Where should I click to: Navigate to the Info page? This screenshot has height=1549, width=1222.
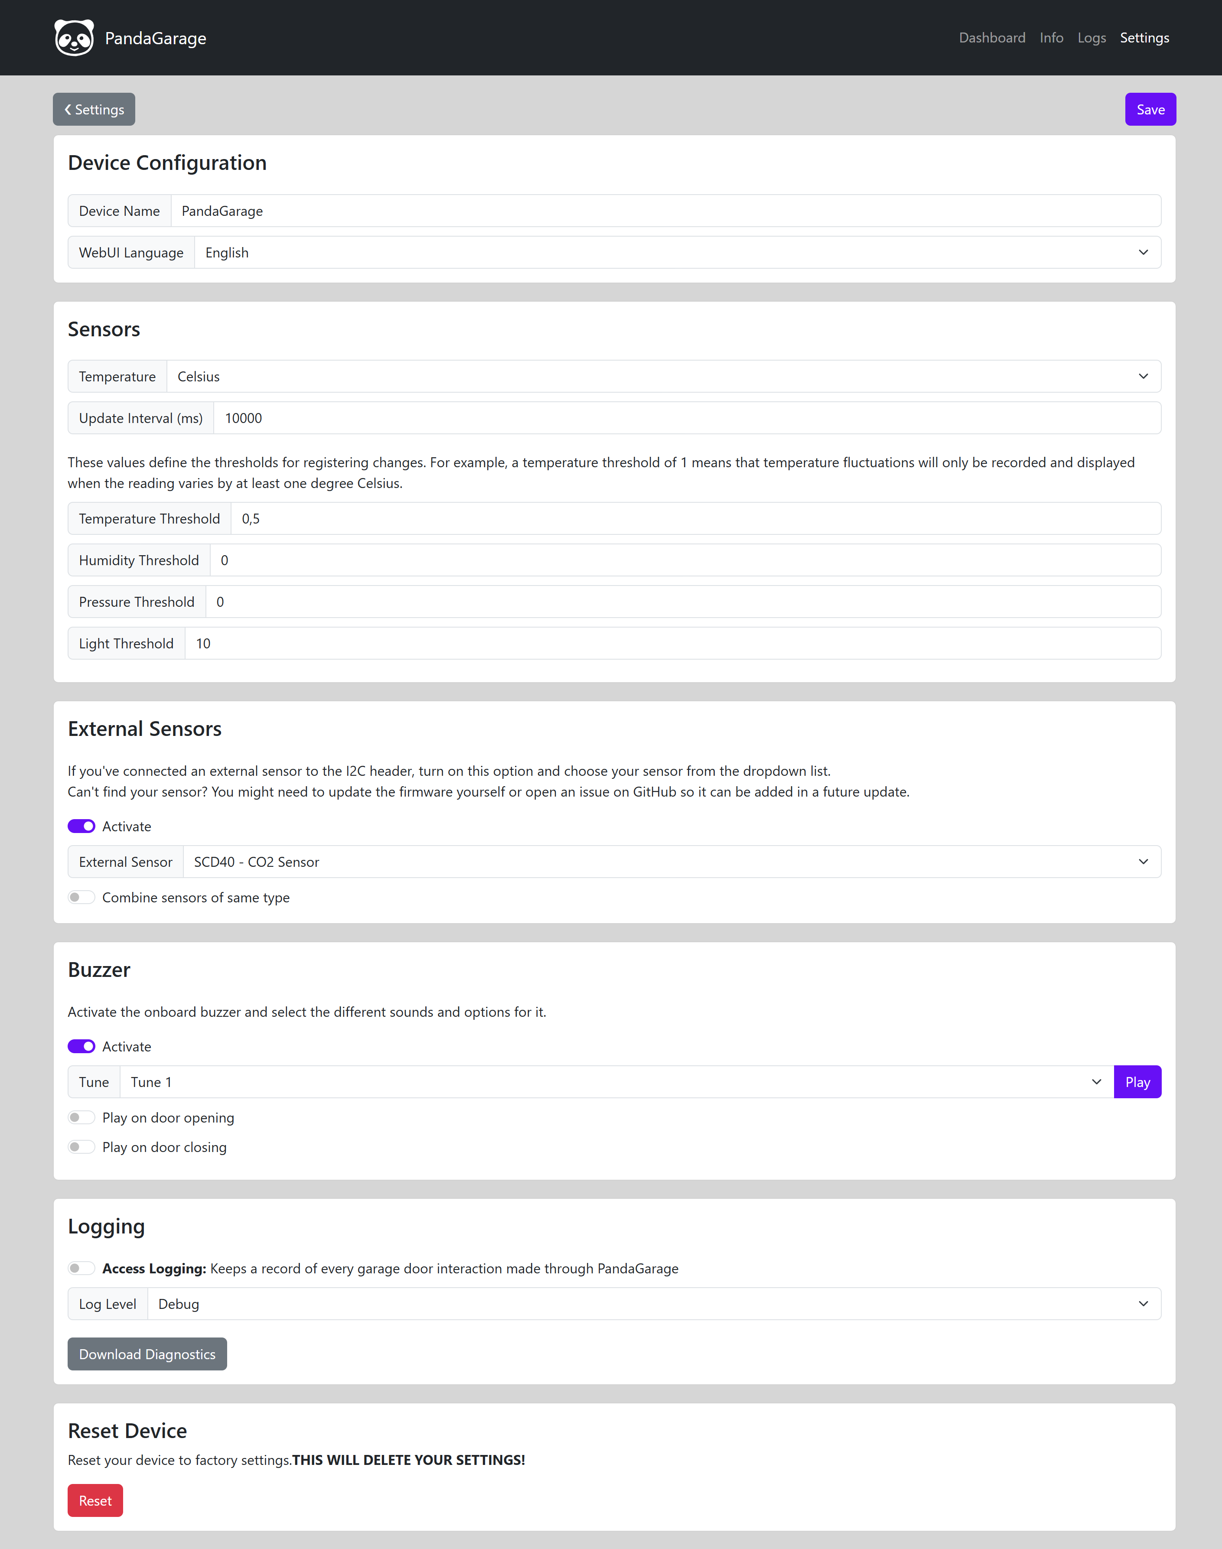tap(1051, 38)
